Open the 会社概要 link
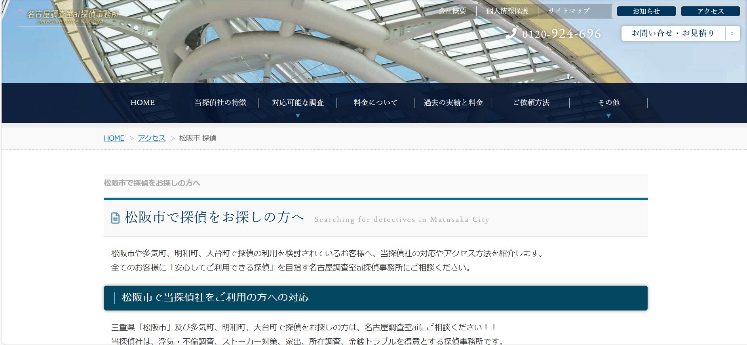This screenshot has width=747, height=345. tap(452, 11)
